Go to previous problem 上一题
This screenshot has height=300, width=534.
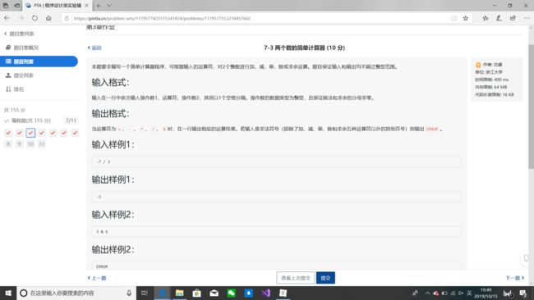click(x=97, y=278)
